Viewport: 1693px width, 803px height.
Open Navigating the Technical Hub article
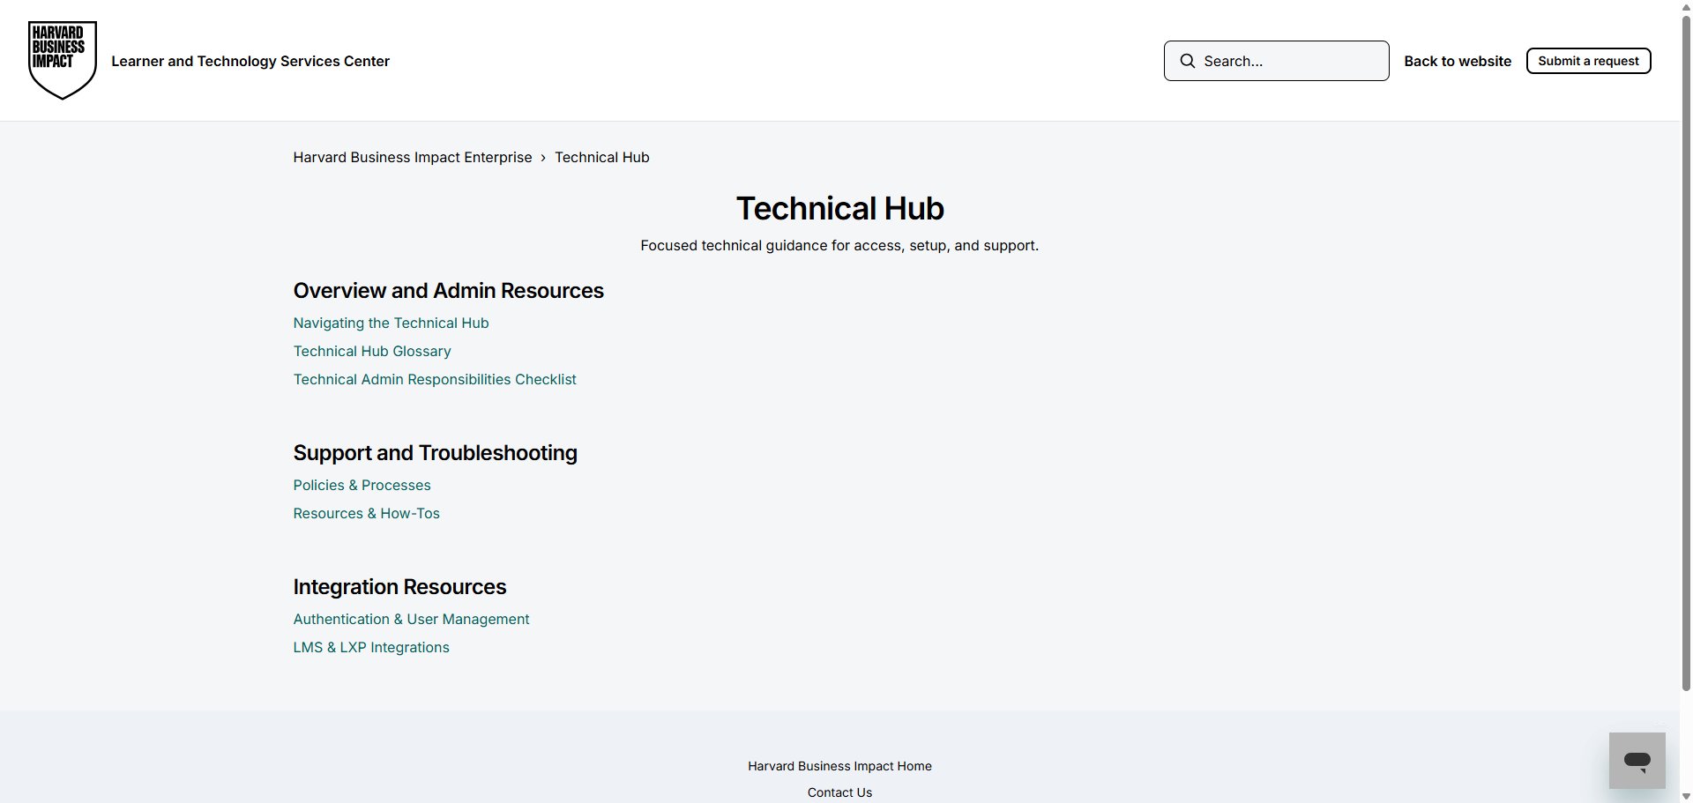(x=391, y=323)
